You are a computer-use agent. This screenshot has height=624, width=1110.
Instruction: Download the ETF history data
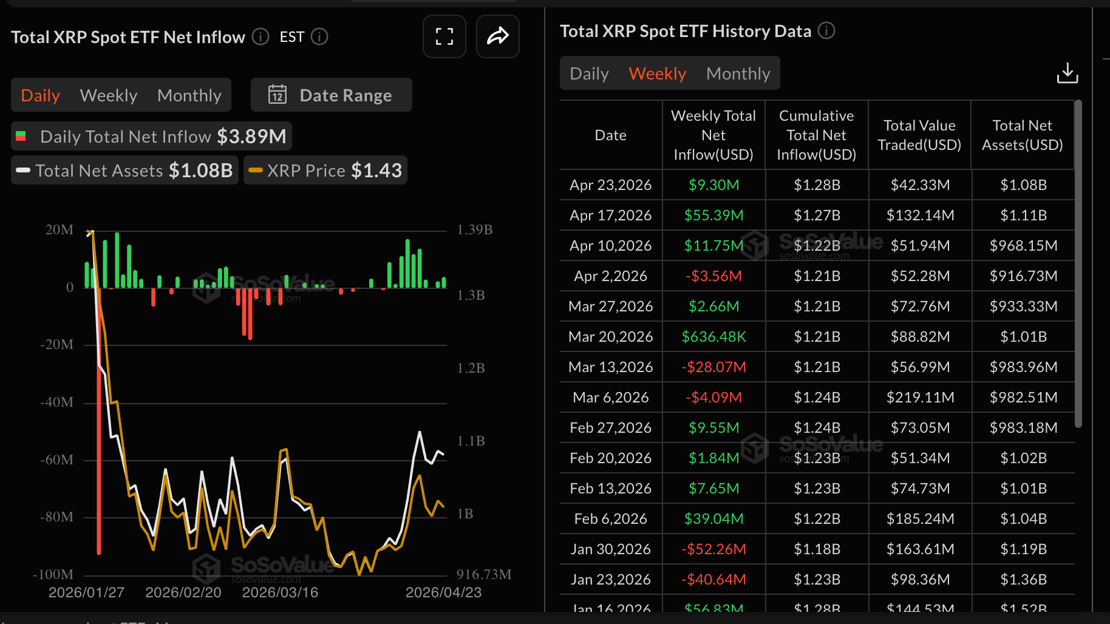click(x=1067, y=73)
